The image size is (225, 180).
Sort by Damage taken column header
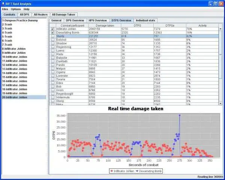(105, 25)
